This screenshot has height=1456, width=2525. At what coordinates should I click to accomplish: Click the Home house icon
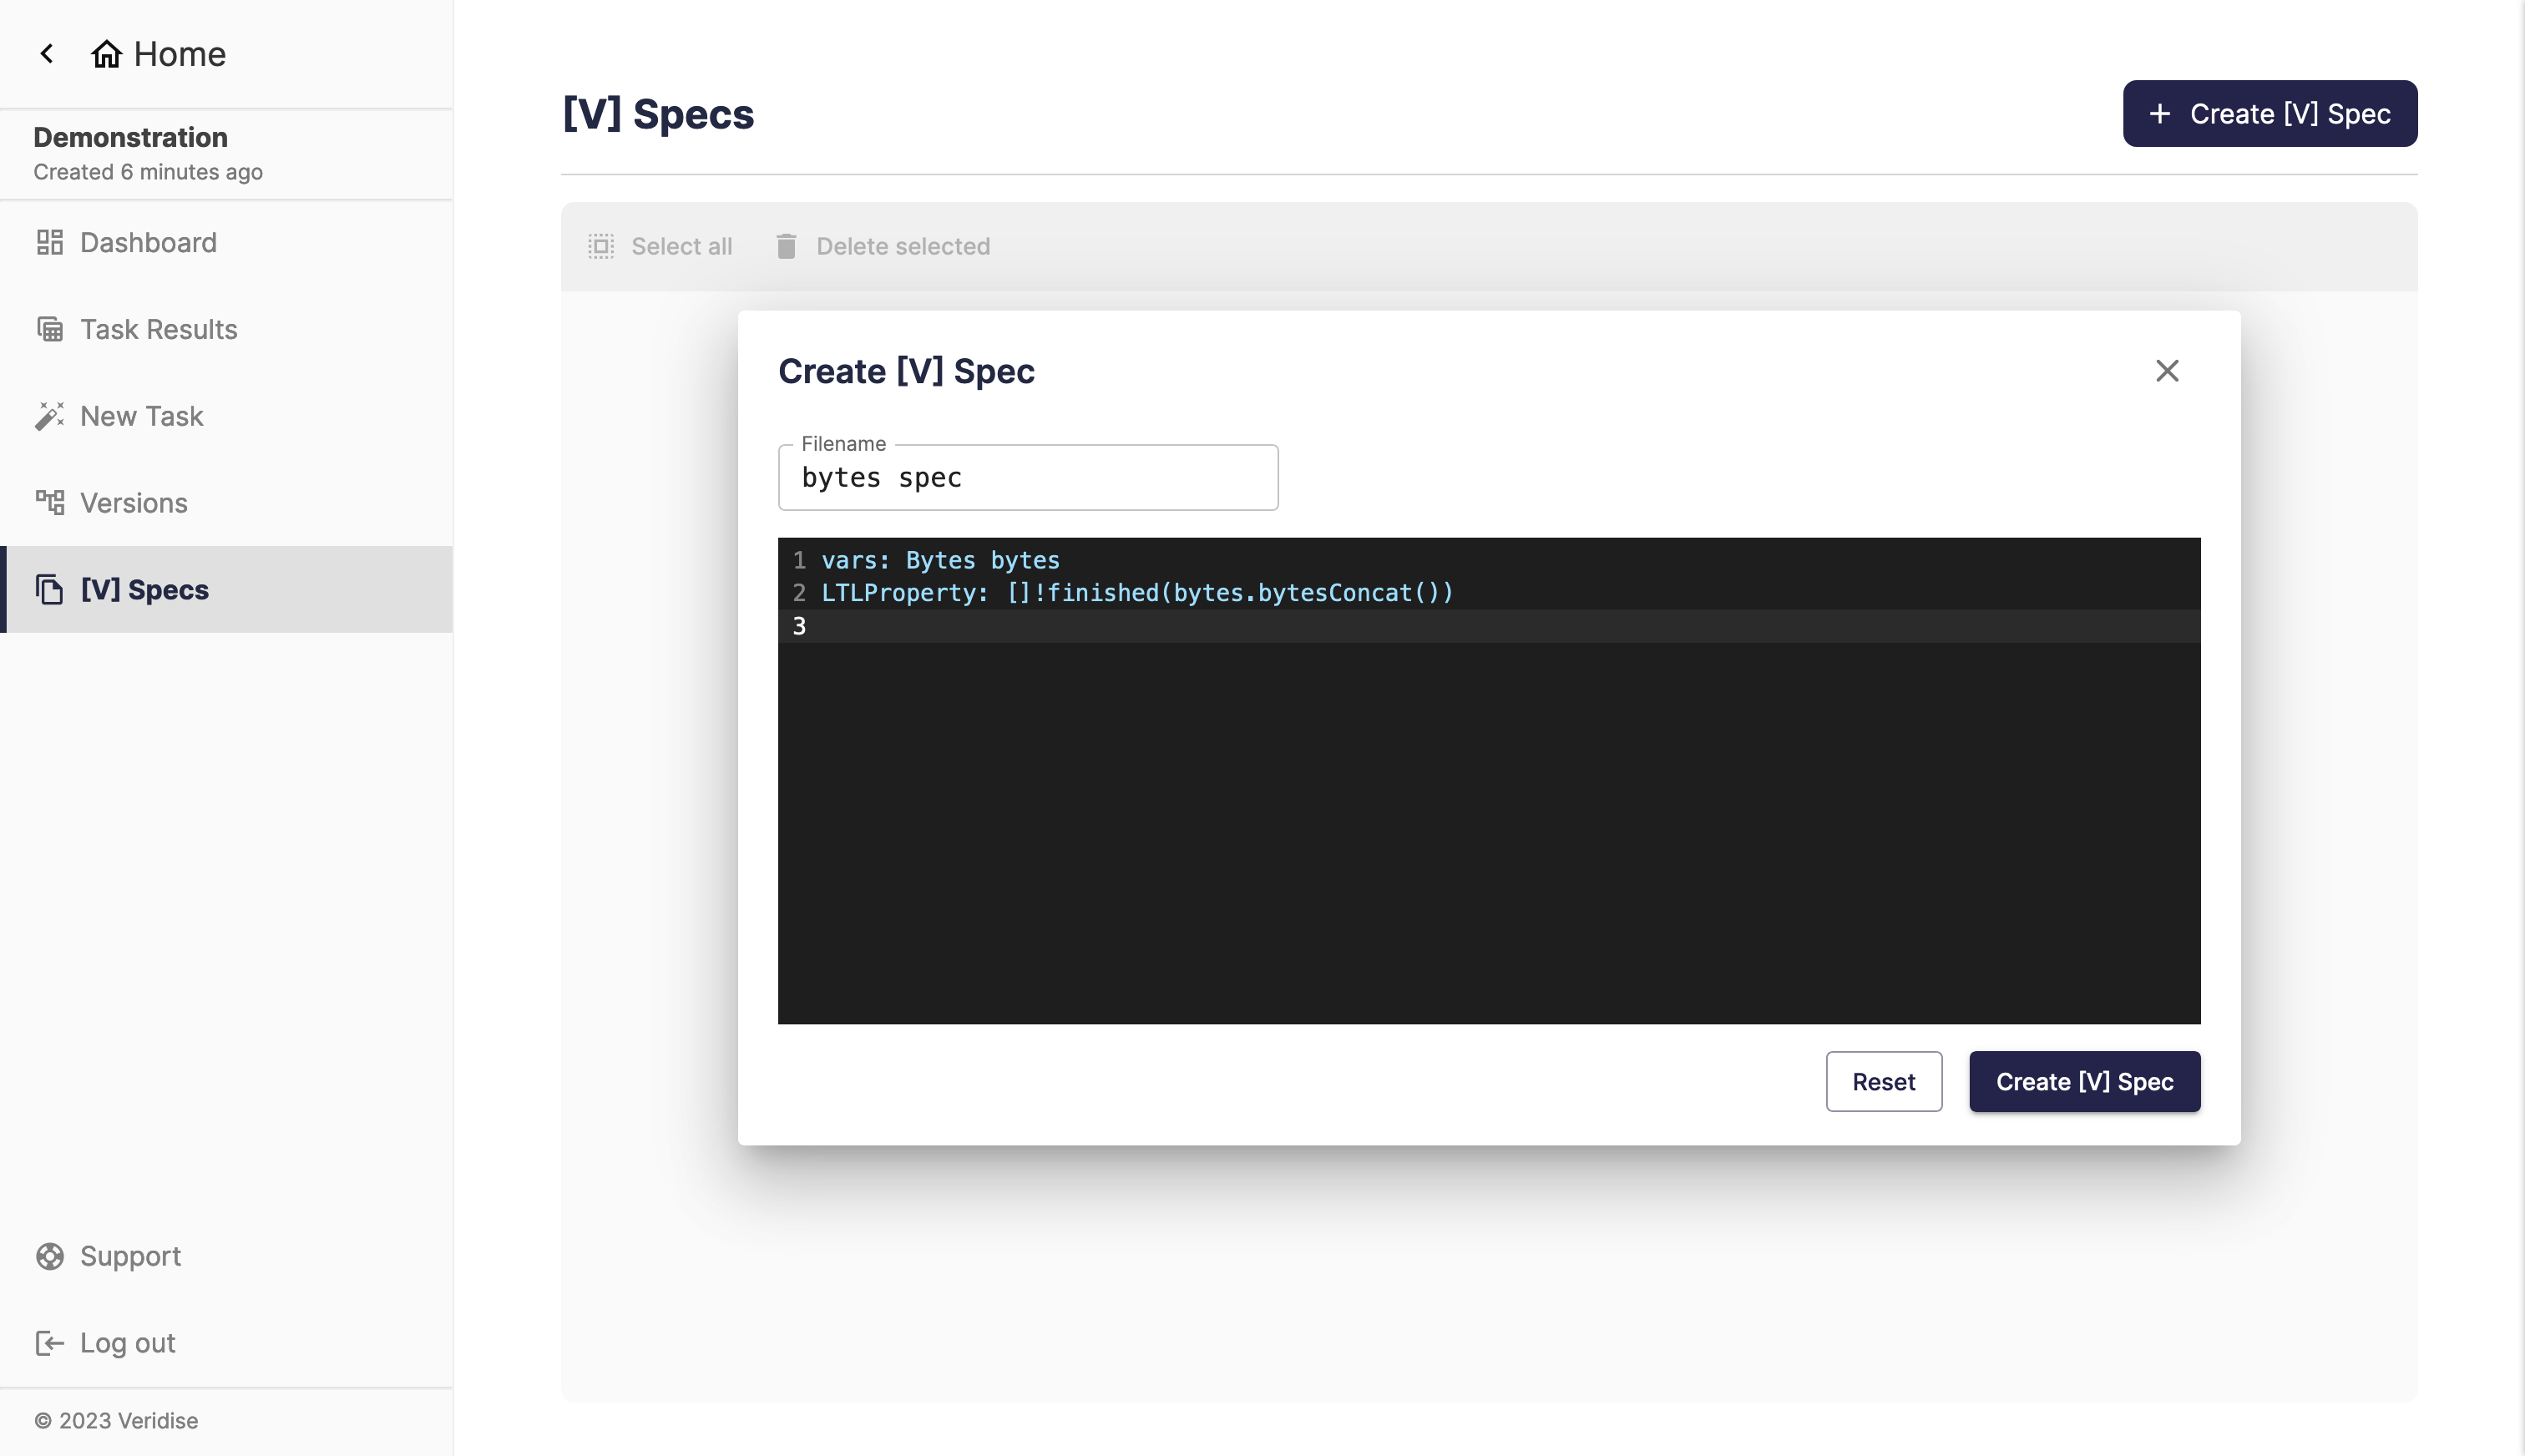106,54
